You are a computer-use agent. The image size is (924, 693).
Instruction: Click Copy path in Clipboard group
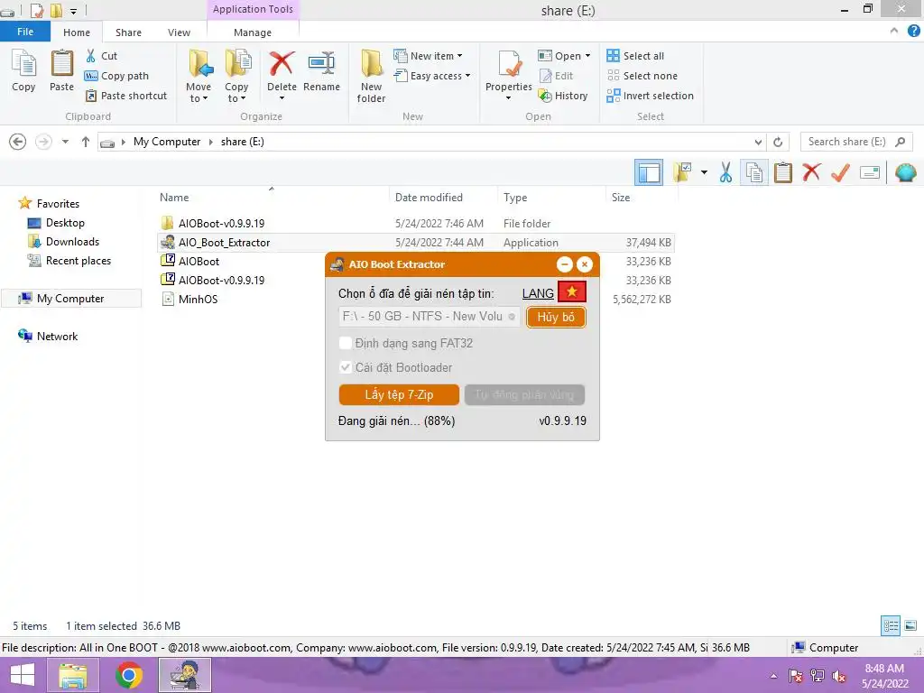(116, 76)
